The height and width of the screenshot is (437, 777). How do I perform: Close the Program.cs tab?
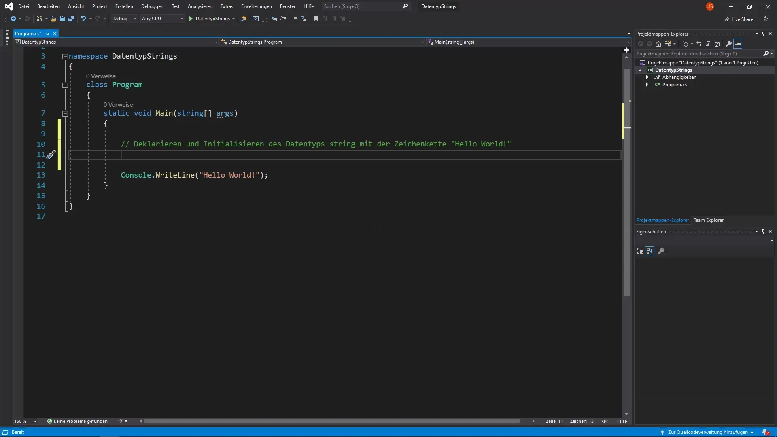(x=55, y=34)
